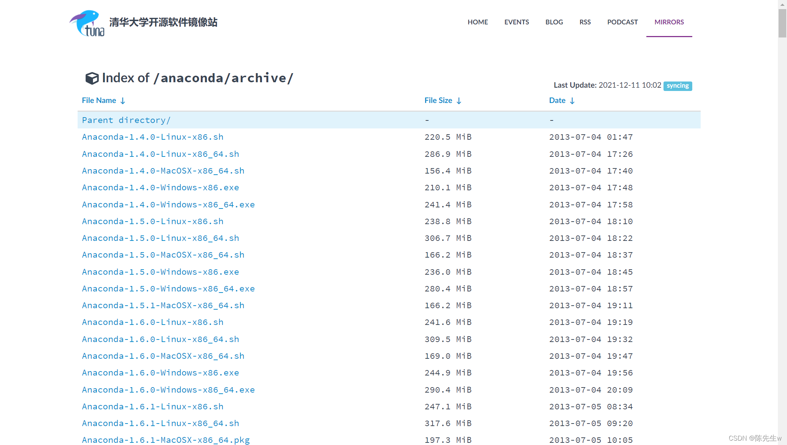Viewport: 787px width, 445px height.
Task: Download Anaconda-1.5.1-MacOSX-x86_64.sh
Action: (x=163, y=306)
